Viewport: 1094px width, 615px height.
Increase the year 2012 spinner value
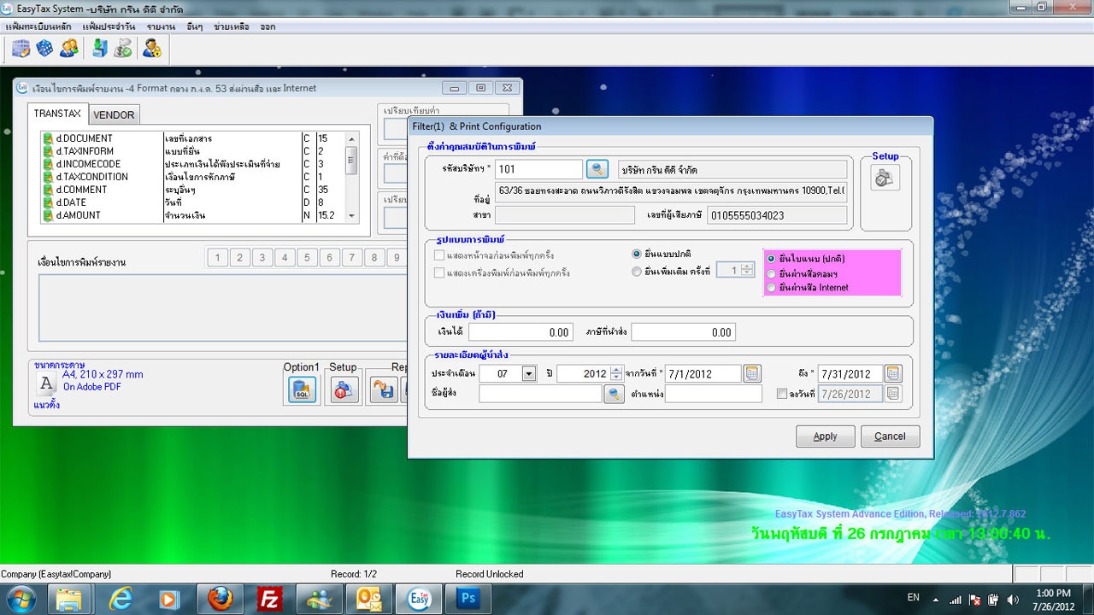tap(616, 369)
